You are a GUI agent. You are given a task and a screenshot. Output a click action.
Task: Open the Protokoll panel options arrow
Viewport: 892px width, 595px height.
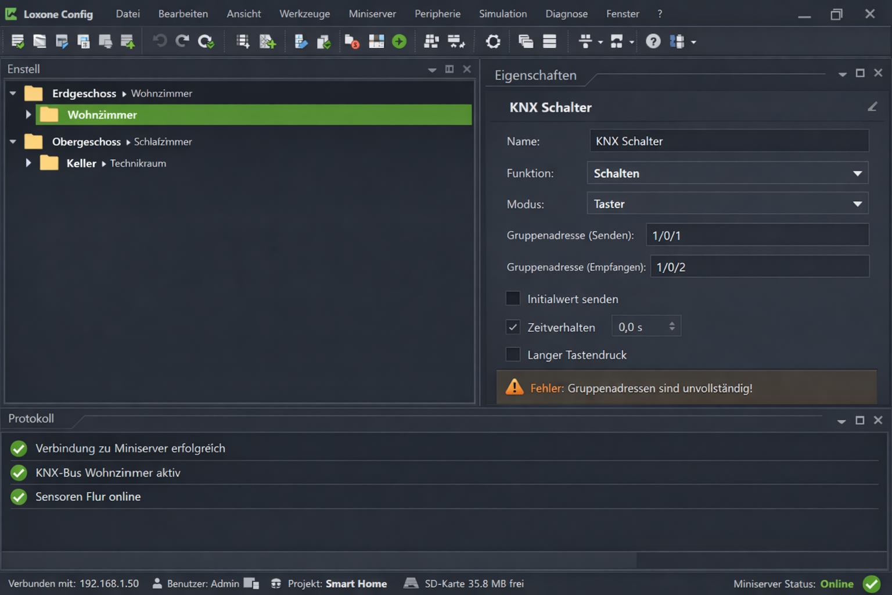841,421
